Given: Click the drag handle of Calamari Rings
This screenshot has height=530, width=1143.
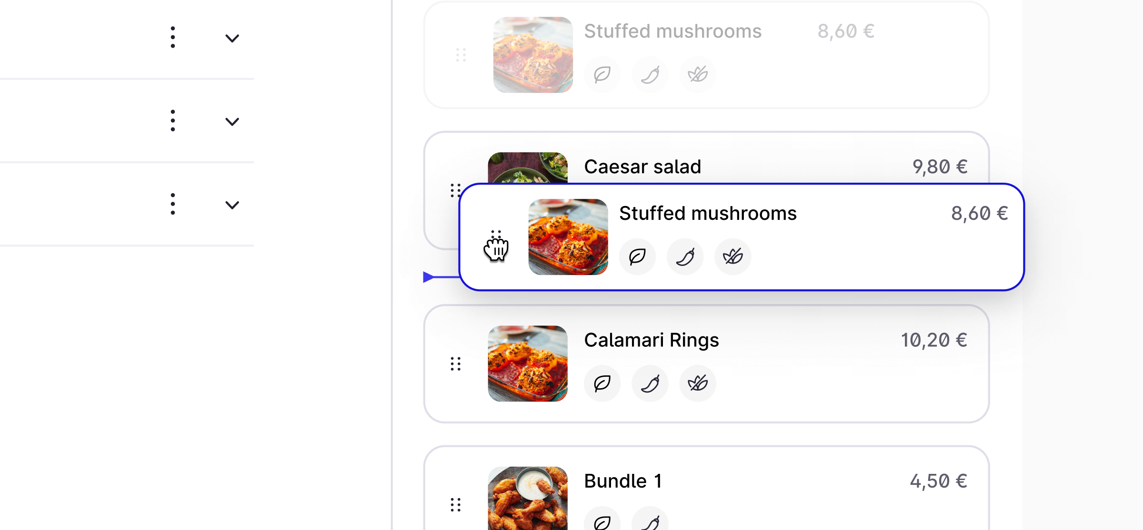Looking at the screenshot, I should [456, 364].
